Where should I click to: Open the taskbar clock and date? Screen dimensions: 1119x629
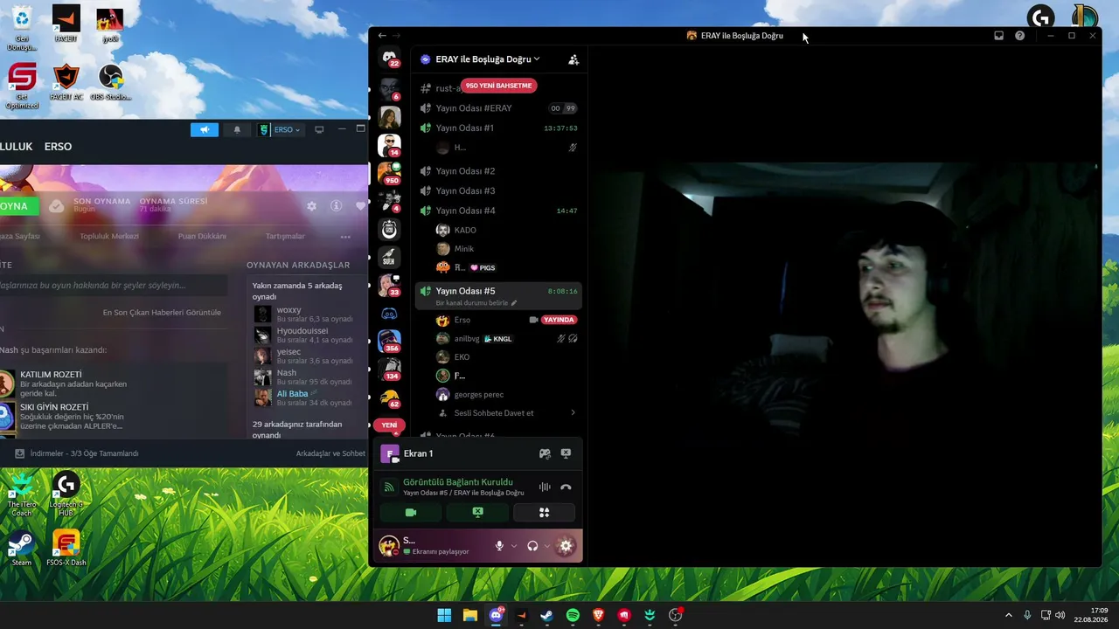pyautogui.click(x=1093, y=615)
